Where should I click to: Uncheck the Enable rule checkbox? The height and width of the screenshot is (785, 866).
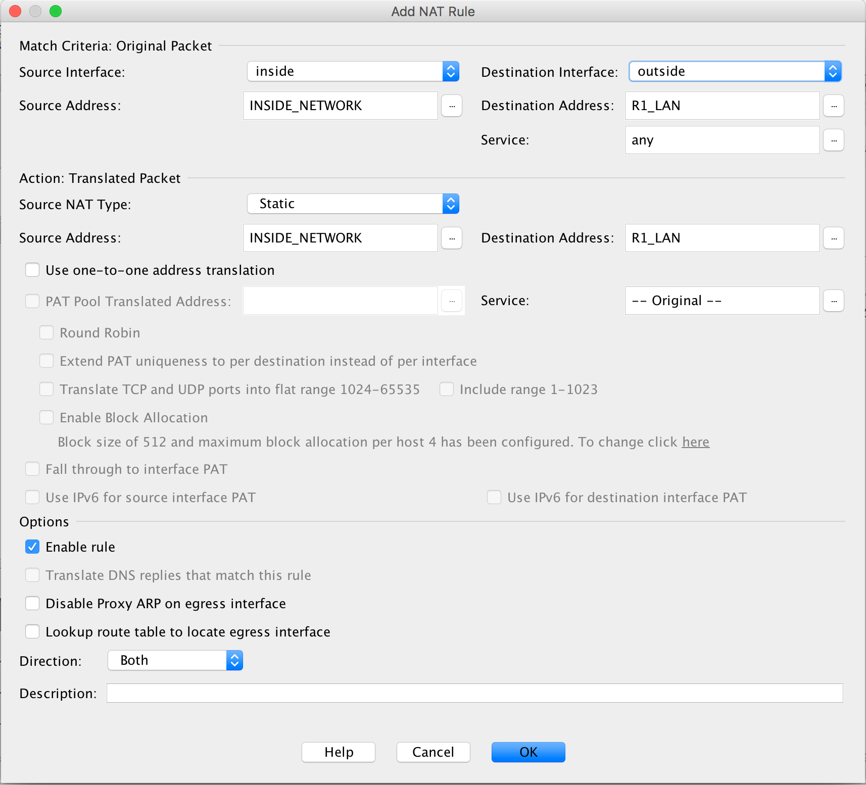click(x=33, y=547)
